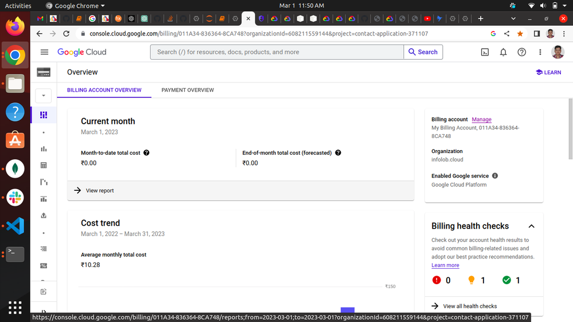
Task: Open Firefox from the Ubuntu dock
Action: [15, 27]
